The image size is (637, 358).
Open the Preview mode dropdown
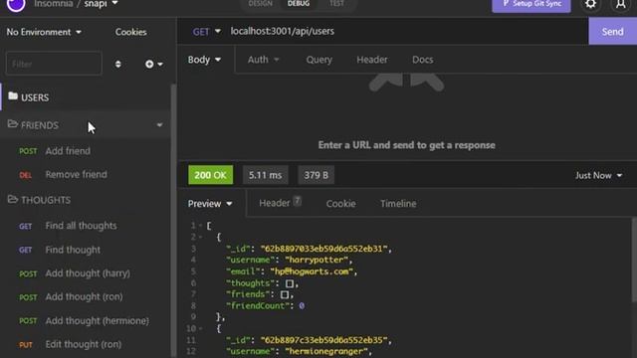tap(210, 203)
